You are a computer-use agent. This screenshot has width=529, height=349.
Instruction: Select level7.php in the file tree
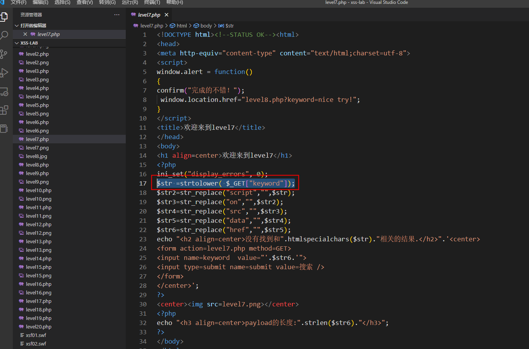pyautogui.click(x=69, y=139)
